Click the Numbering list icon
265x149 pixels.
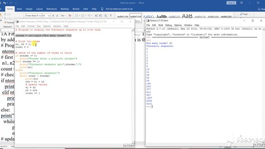(x=83, y=16)
